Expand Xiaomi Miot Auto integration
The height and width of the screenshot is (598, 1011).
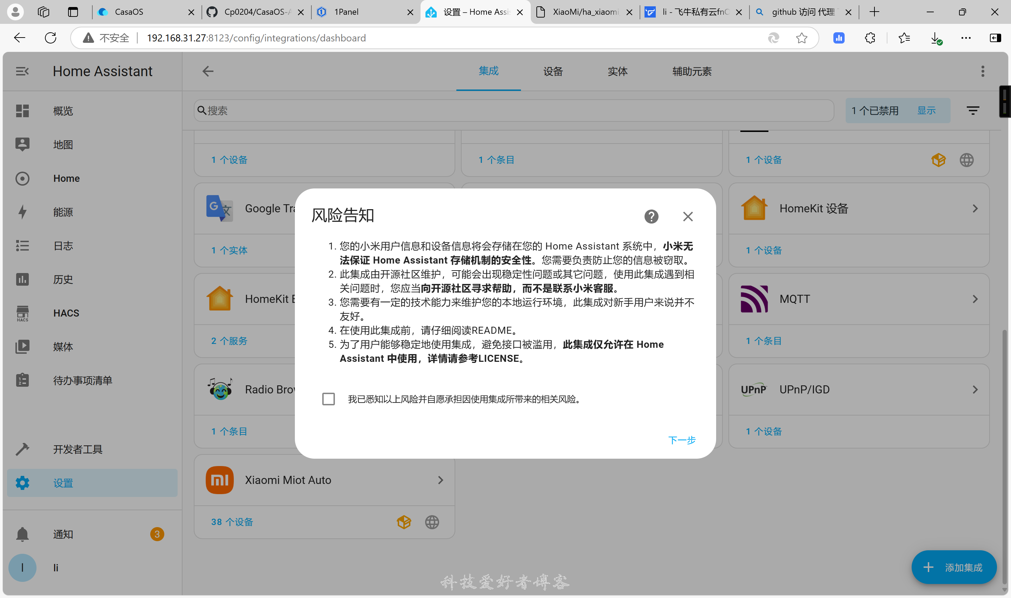pyautogui.click(x=324, y=480)
